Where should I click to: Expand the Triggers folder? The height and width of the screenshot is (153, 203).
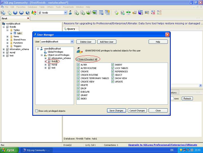(7, 46)
